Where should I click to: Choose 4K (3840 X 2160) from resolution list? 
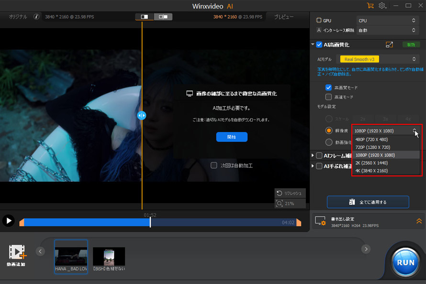pos(371,171)
